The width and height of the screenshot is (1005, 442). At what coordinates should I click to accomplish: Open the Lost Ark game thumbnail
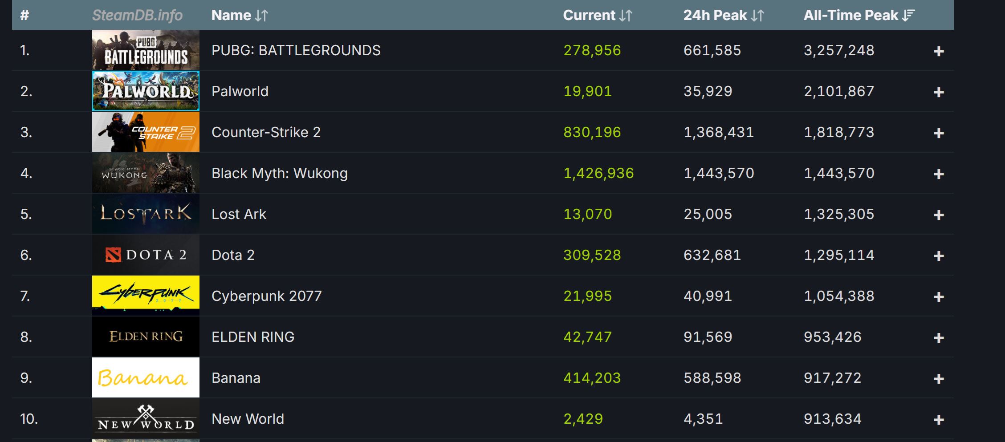146,214
